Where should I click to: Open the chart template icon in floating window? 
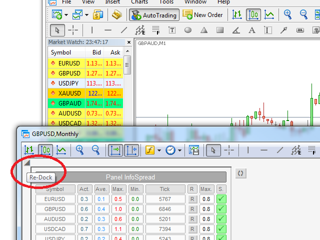194,149
